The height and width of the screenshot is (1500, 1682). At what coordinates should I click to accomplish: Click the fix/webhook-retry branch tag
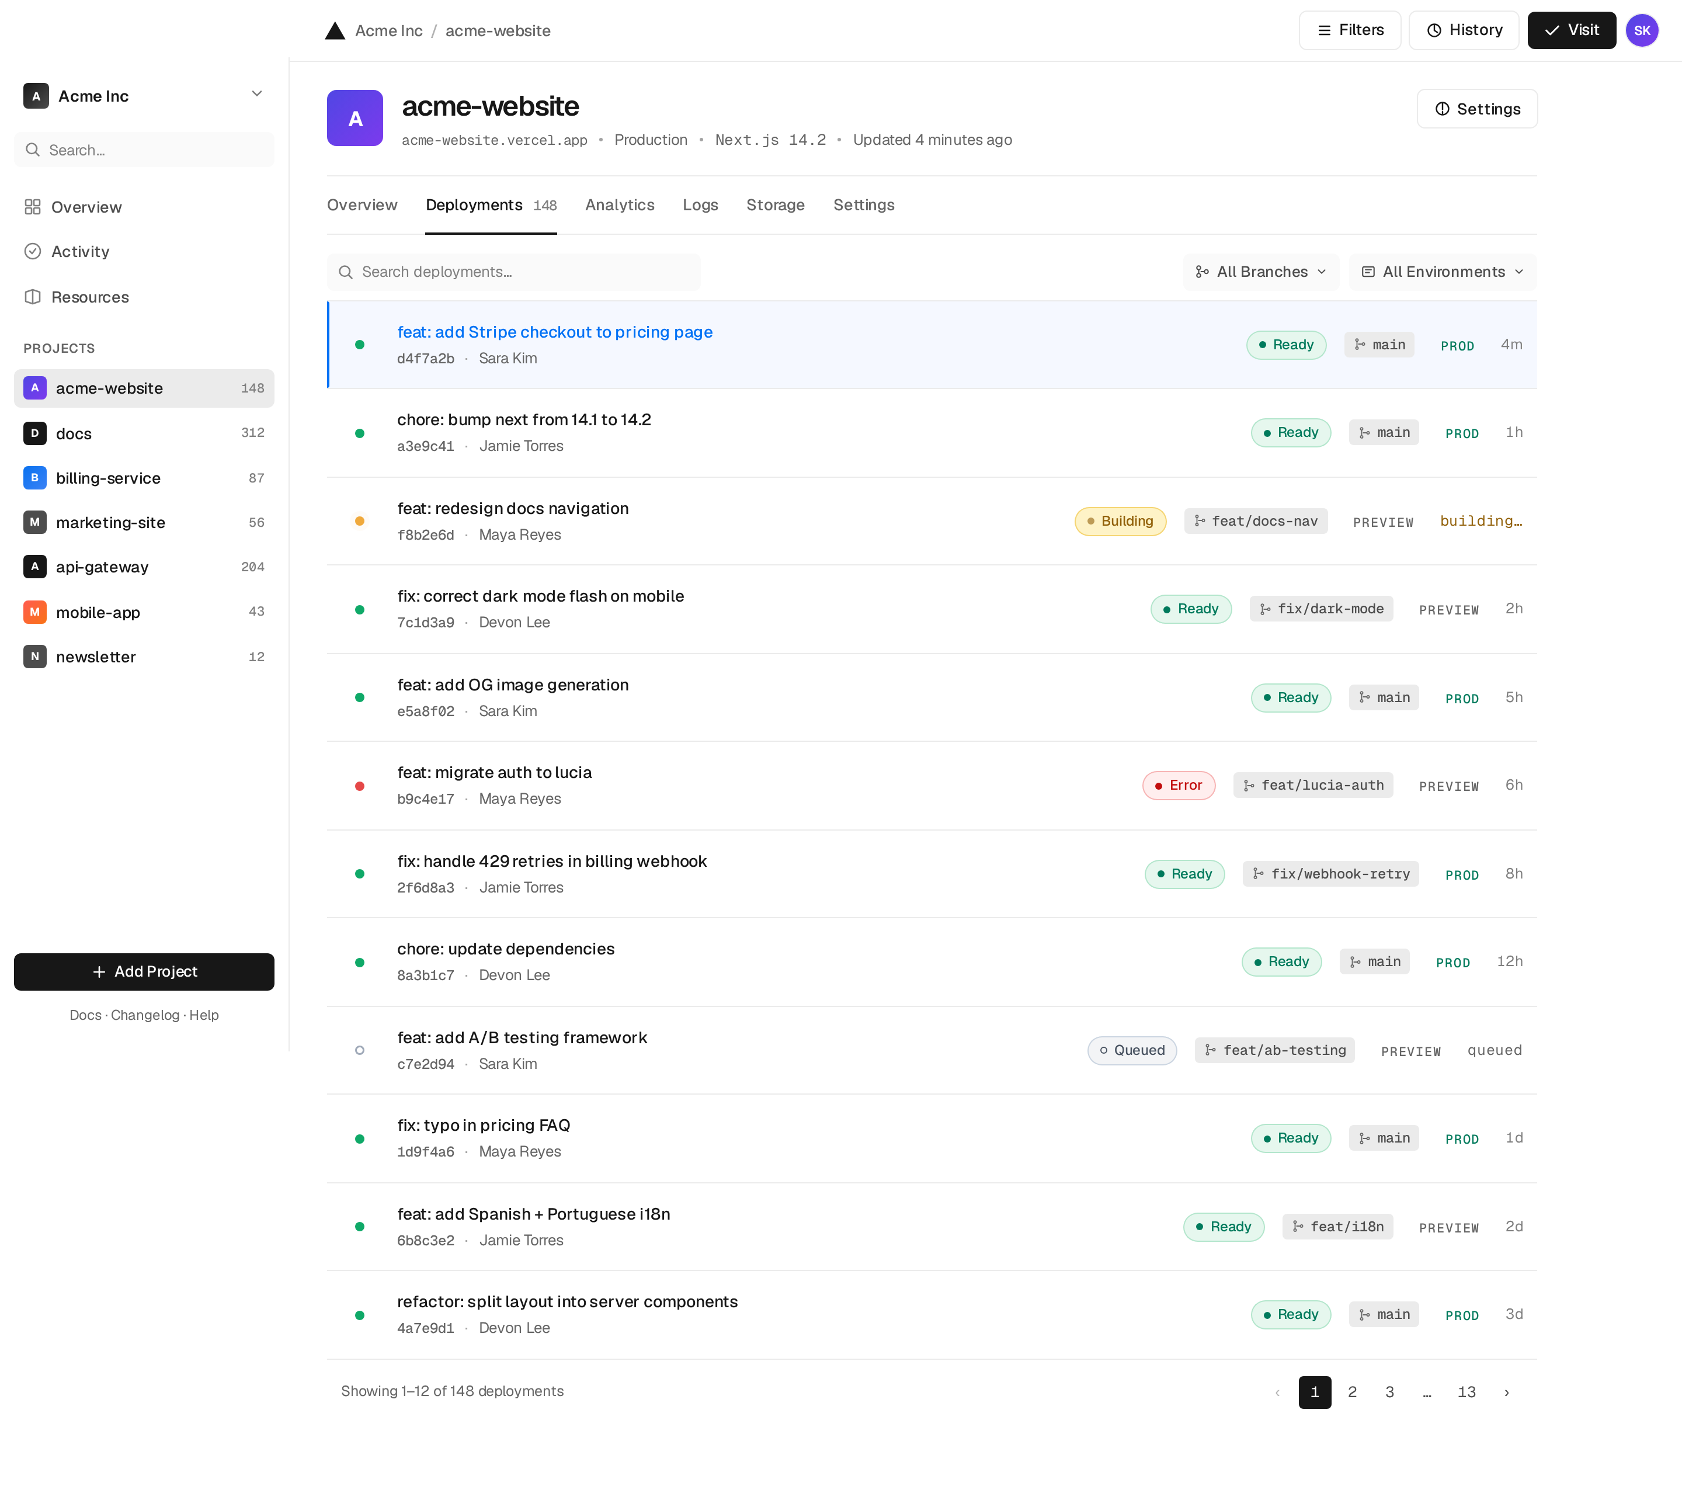(1331, 874)
